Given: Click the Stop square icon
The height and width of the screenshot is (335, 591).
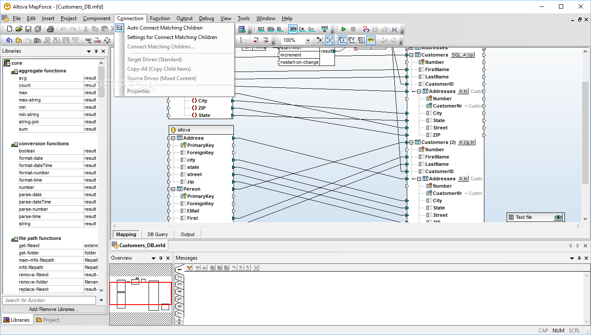Looking at the screenshot, I should coord(353,29).
